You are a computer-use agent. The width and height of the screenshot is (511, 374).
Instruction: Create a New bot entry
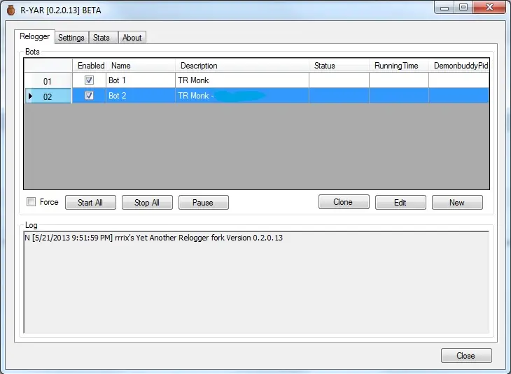[x=457, y=203]
